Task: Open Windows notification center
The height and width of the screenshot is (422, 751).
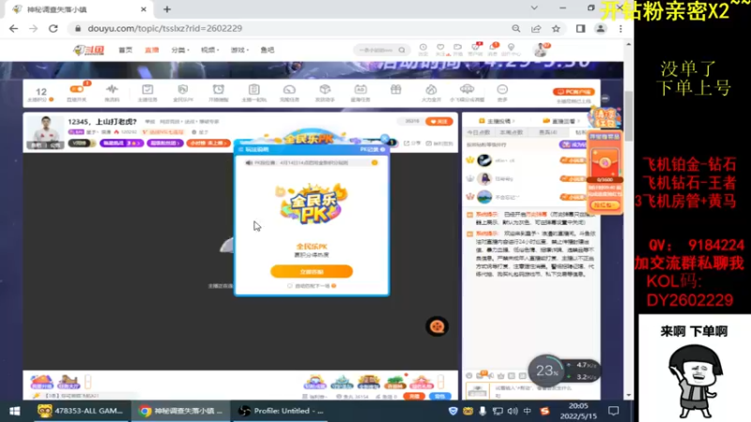Action: pyautogui.click(x=614, y=411)
